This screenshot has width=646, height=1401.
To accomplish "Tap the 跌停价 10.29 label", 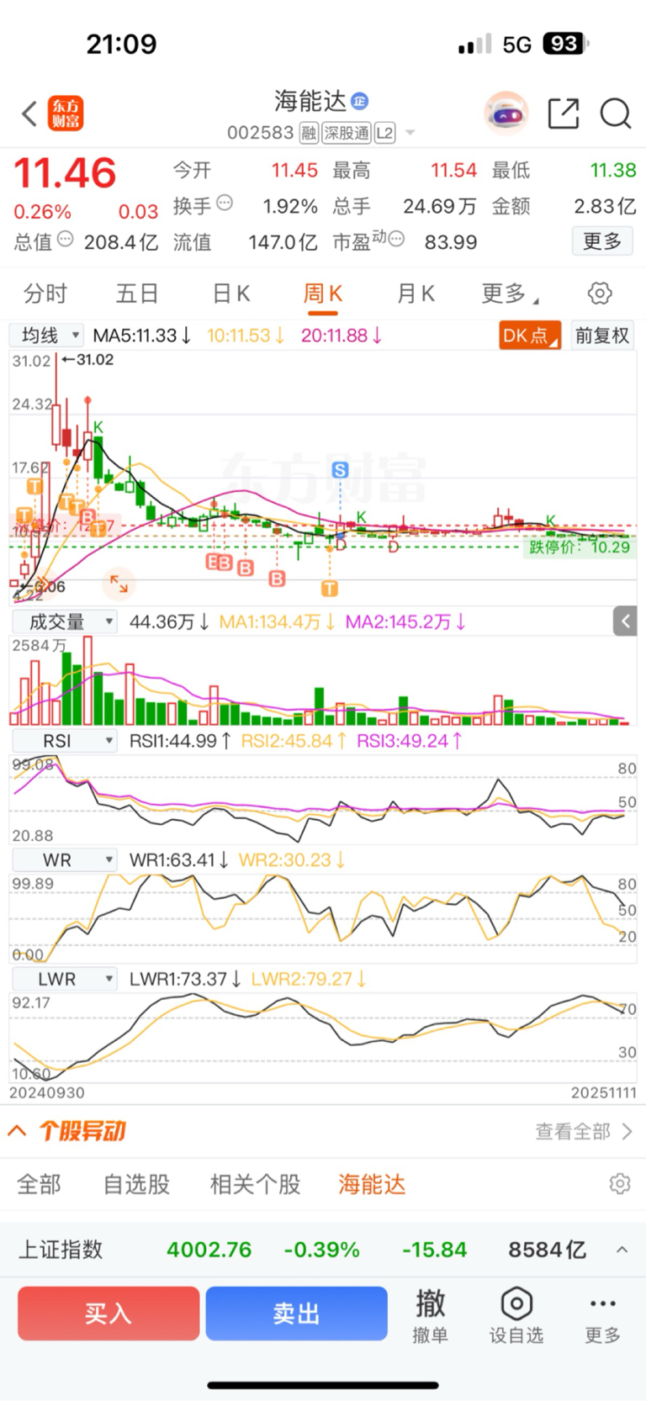I will [579, 547].
